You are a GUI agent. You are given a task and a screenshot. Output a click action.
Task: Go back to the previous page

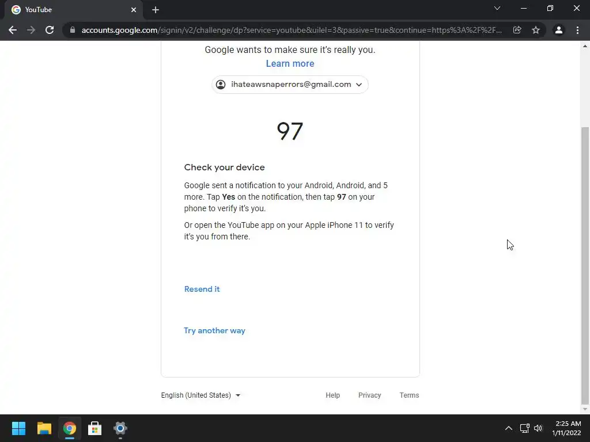13,30
